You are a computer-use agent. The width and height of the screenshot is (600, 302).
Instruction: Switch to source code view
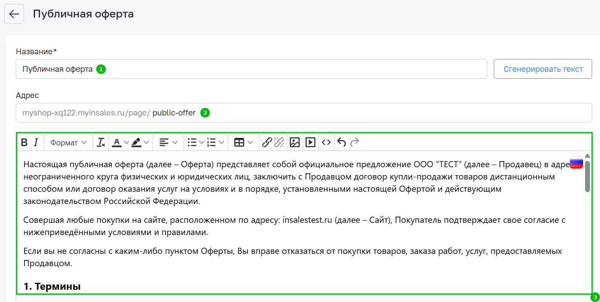(x=326, y=142)
